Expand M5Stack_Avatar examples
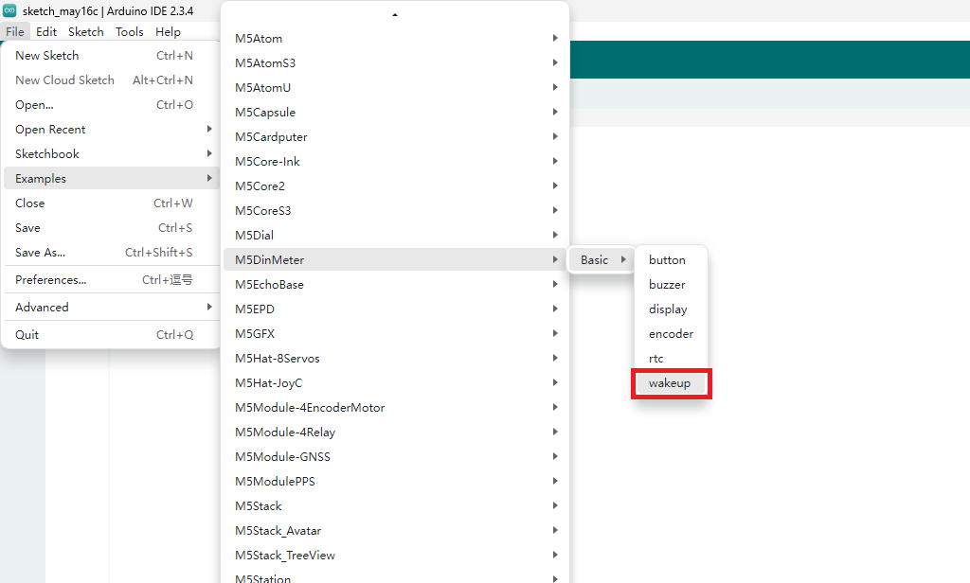This screenshot has height=583, width=970. point(395,530)
